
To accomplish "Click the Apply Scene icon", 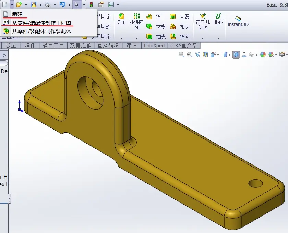I will click(x=271, y=54).
